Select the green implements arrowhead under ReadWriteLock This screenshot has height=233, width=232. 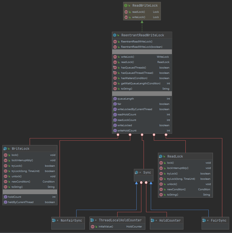coord(142,22)
